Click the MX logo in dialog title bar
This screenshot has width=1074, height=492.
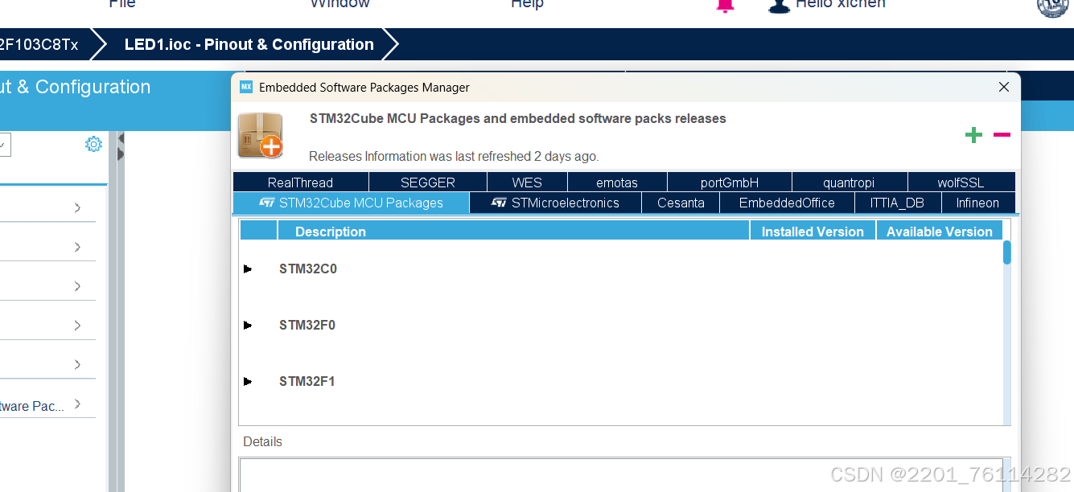pyautogui.click(x=246, y=87)
